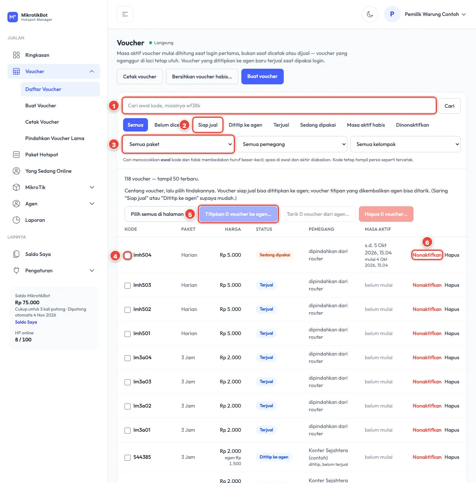Viewport: 476px width, 483px height.
Task: Click the MikroTik box icon
Action: pyautogui.click(x=16, y=187)
